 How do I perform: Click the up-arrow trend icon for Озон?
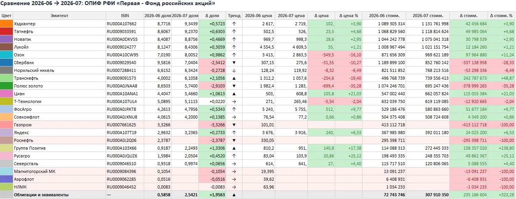pyautogui.click(x=234, y=55)
